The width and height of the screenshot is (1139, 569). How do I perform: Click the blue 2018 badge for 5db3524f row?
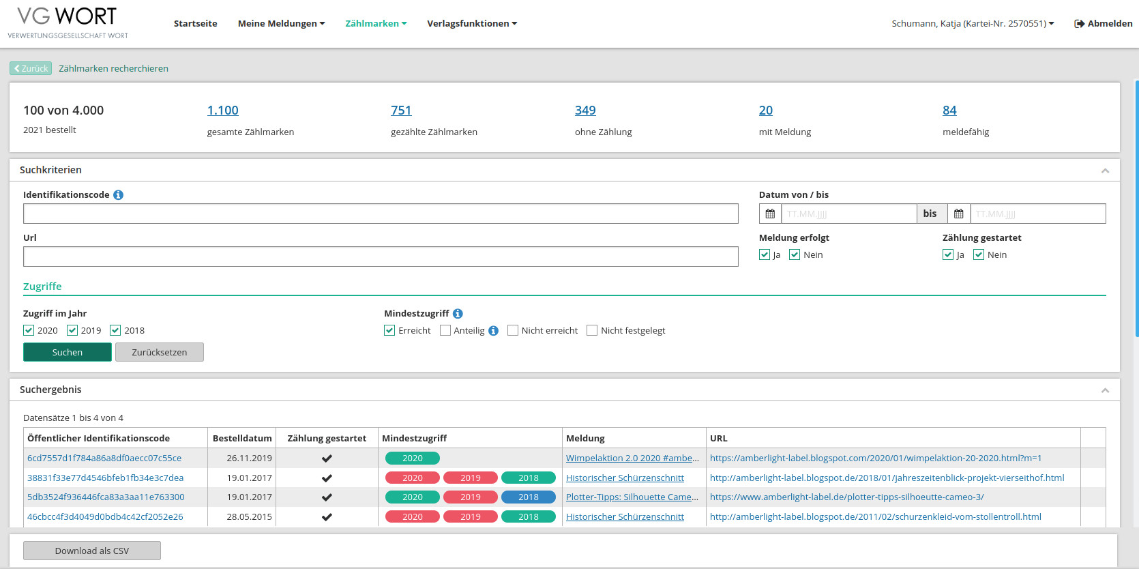click(529, 497)
